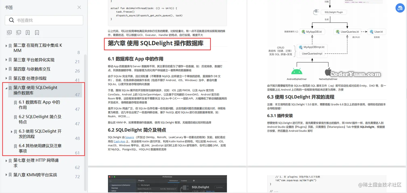Click the blue floating bookmark button
This screenshot has width=407, height=193.
tap(400, 8)
